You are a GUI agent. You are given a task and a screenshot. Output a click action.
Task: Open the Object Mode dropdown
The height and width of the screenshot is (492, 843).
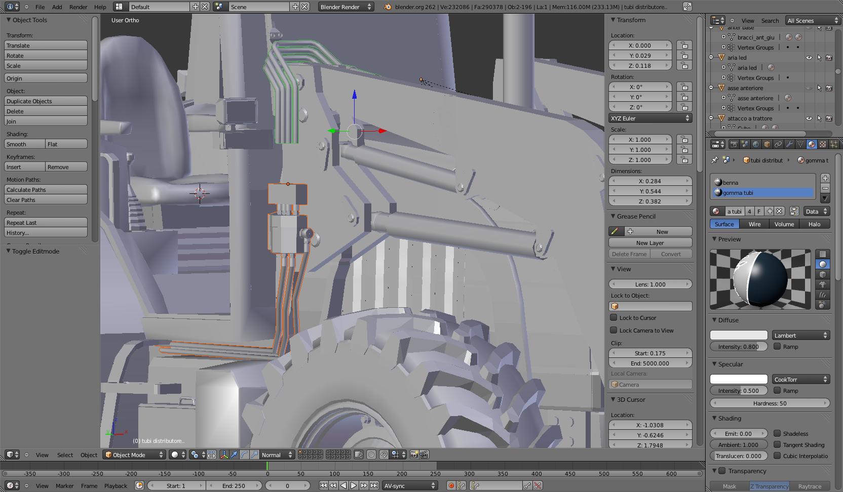click(134, 455)
